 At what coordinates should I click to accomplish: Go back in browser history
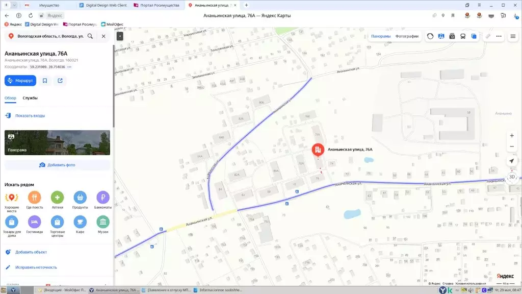tap(7, 15)
